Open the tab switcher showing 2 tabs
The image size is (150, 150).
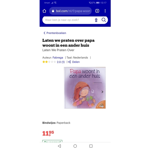(x=97, y=11)
